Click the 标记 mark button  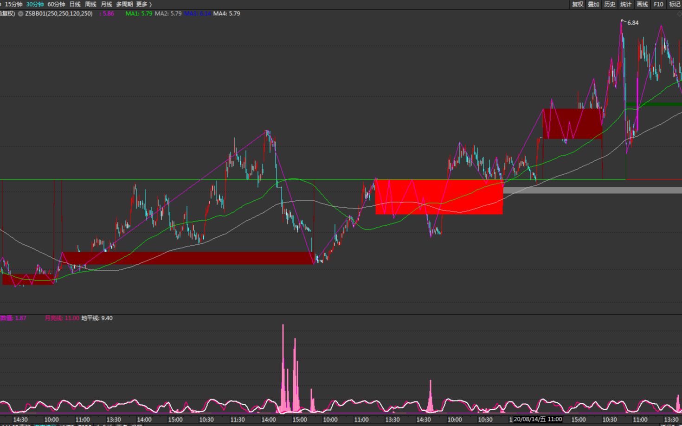tap(675, 4)
